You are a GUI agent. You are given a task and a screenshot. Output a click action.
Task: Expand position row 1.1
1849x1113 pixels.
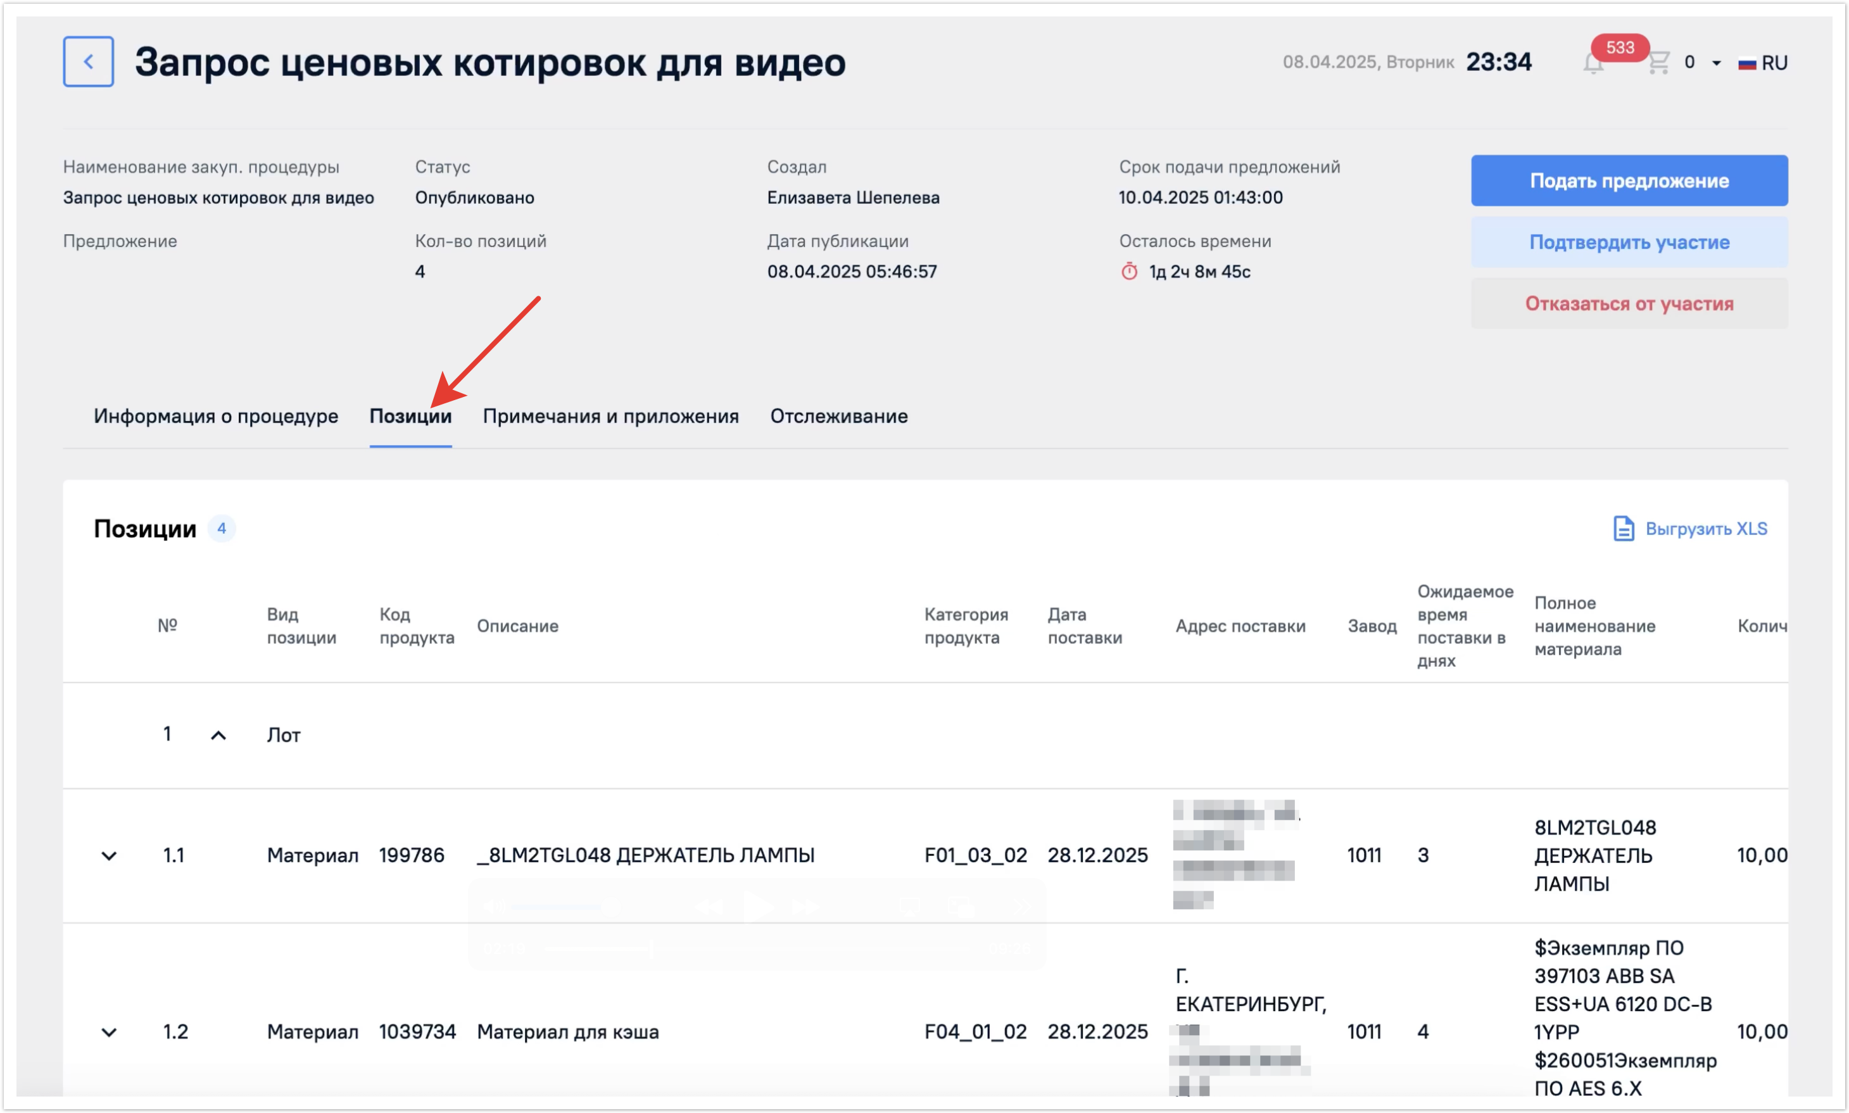[x=109, y=856]
